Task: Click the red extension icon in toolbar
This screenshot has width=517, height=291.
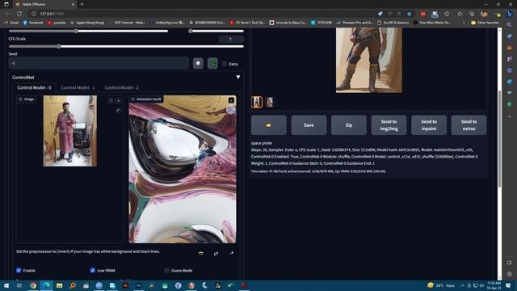Action: tap(422, 14)
